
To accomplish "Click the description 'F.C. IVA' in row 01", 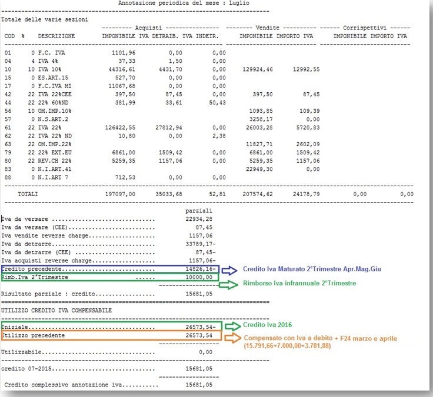I will coord(51,53).
